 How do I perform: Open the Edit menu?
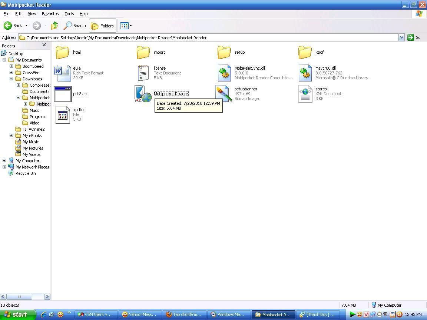(x=19, y=14)
